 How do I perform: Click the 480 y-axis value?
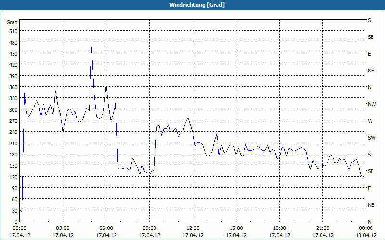coord(13,43)
